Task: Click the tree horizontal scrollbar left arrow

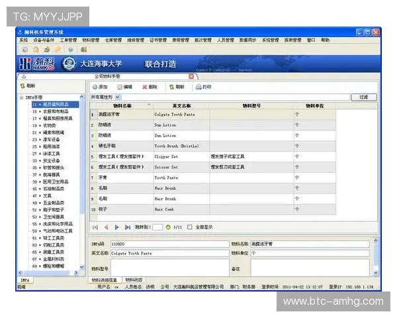Action: click(x=21, y=273)
